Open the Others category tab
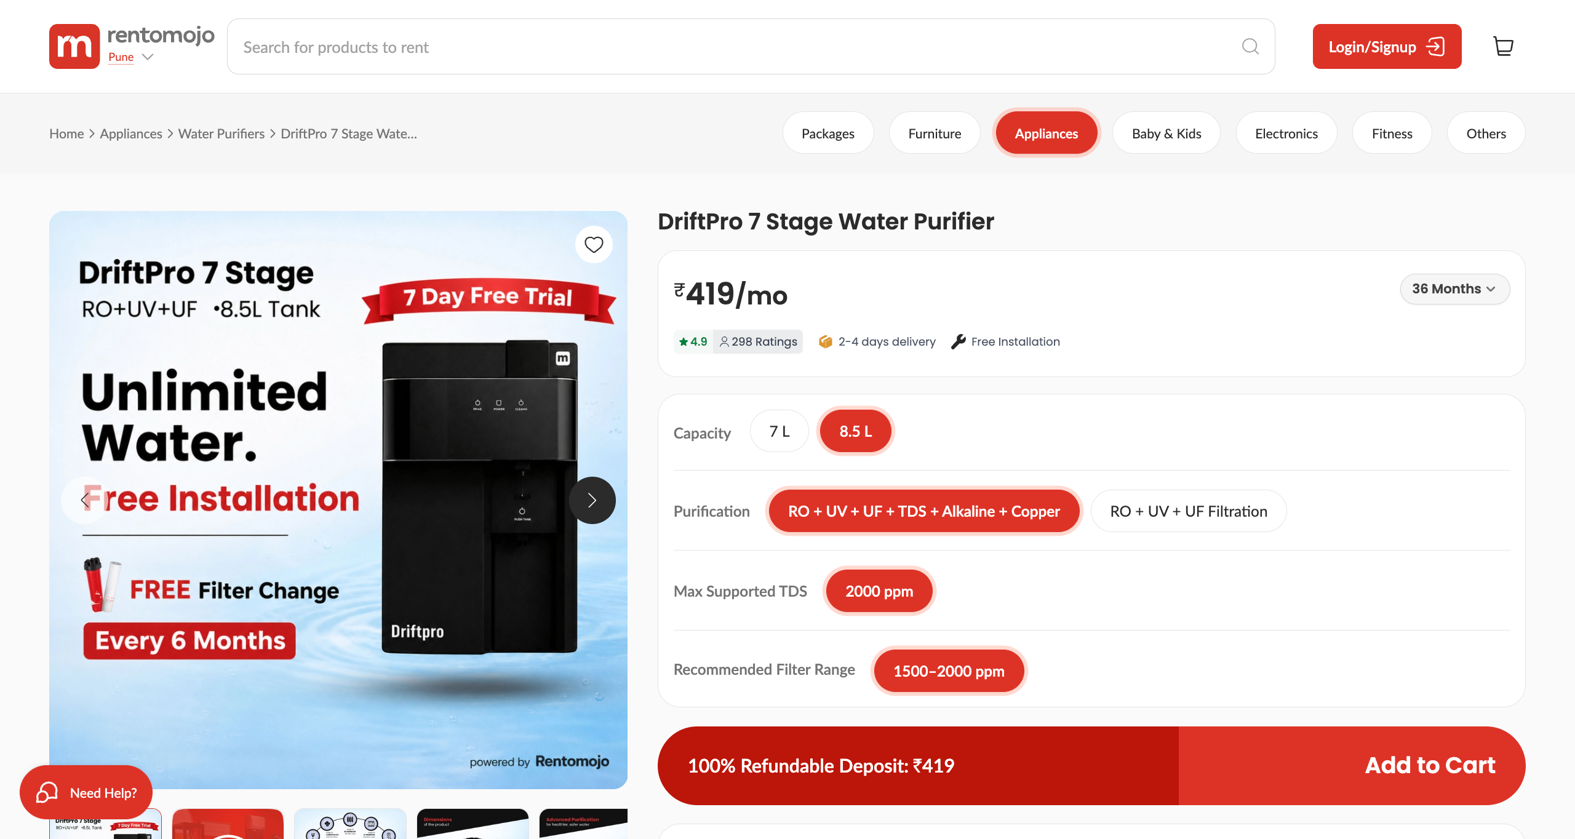 (1486, 133)
